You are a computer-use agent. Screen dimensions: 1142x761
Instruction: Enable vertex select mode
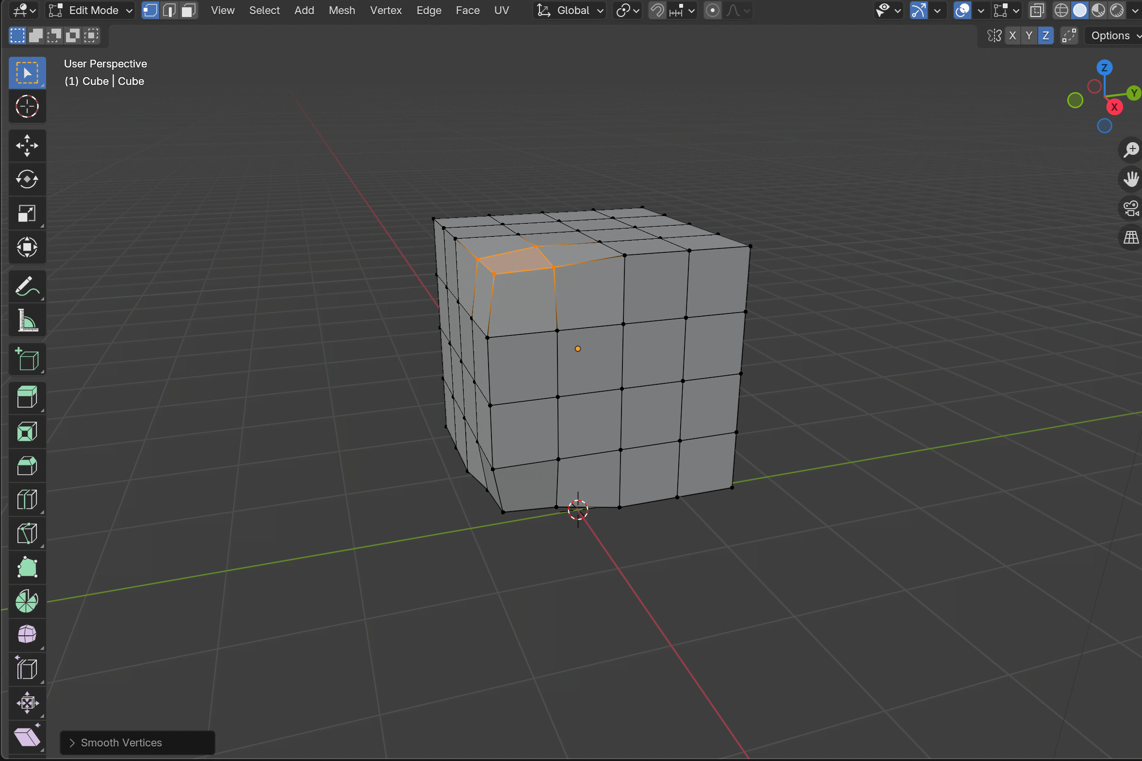tap(150, 10)
